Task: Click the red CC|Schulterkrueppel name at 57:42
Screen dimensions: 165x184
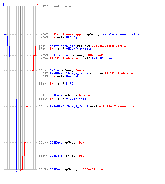Action: click(67, 34)
